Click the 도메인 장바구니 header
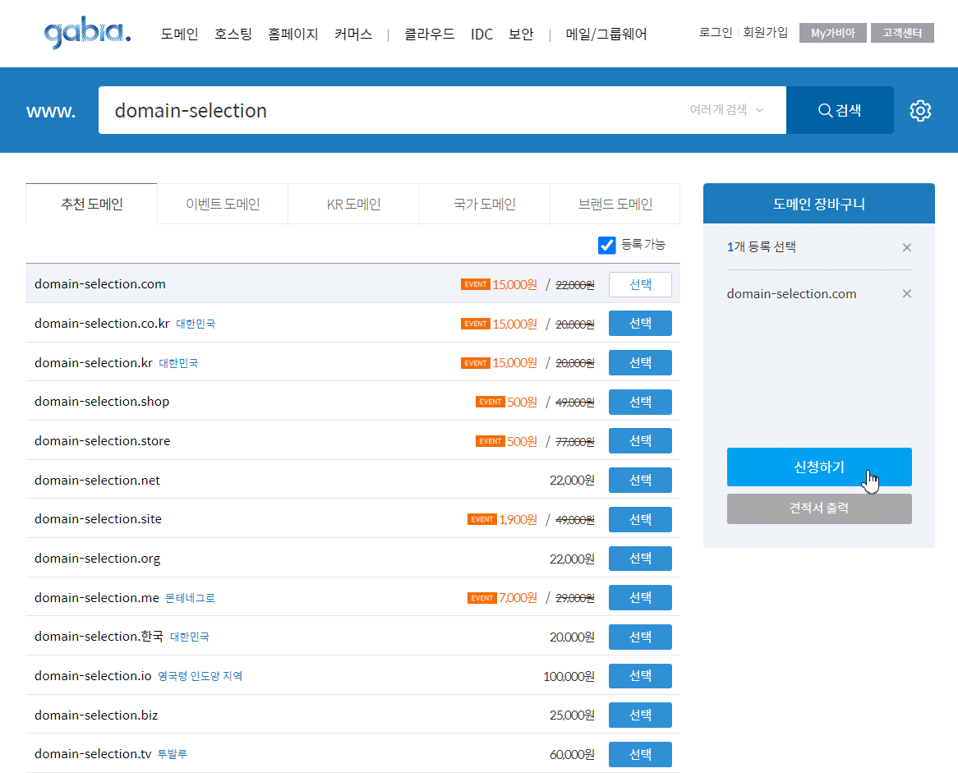The image size is (958, 773). 818,204
